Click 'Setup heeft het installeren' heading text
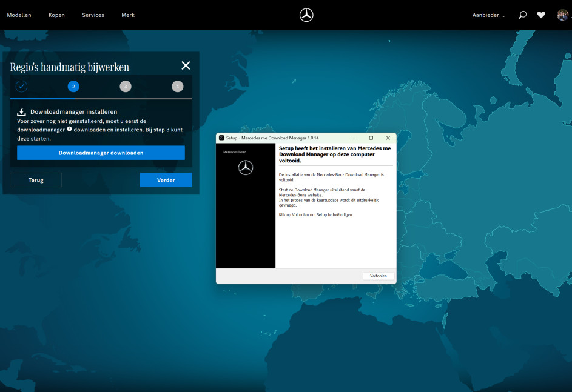The image size is (572, 392). click(335, 154)
